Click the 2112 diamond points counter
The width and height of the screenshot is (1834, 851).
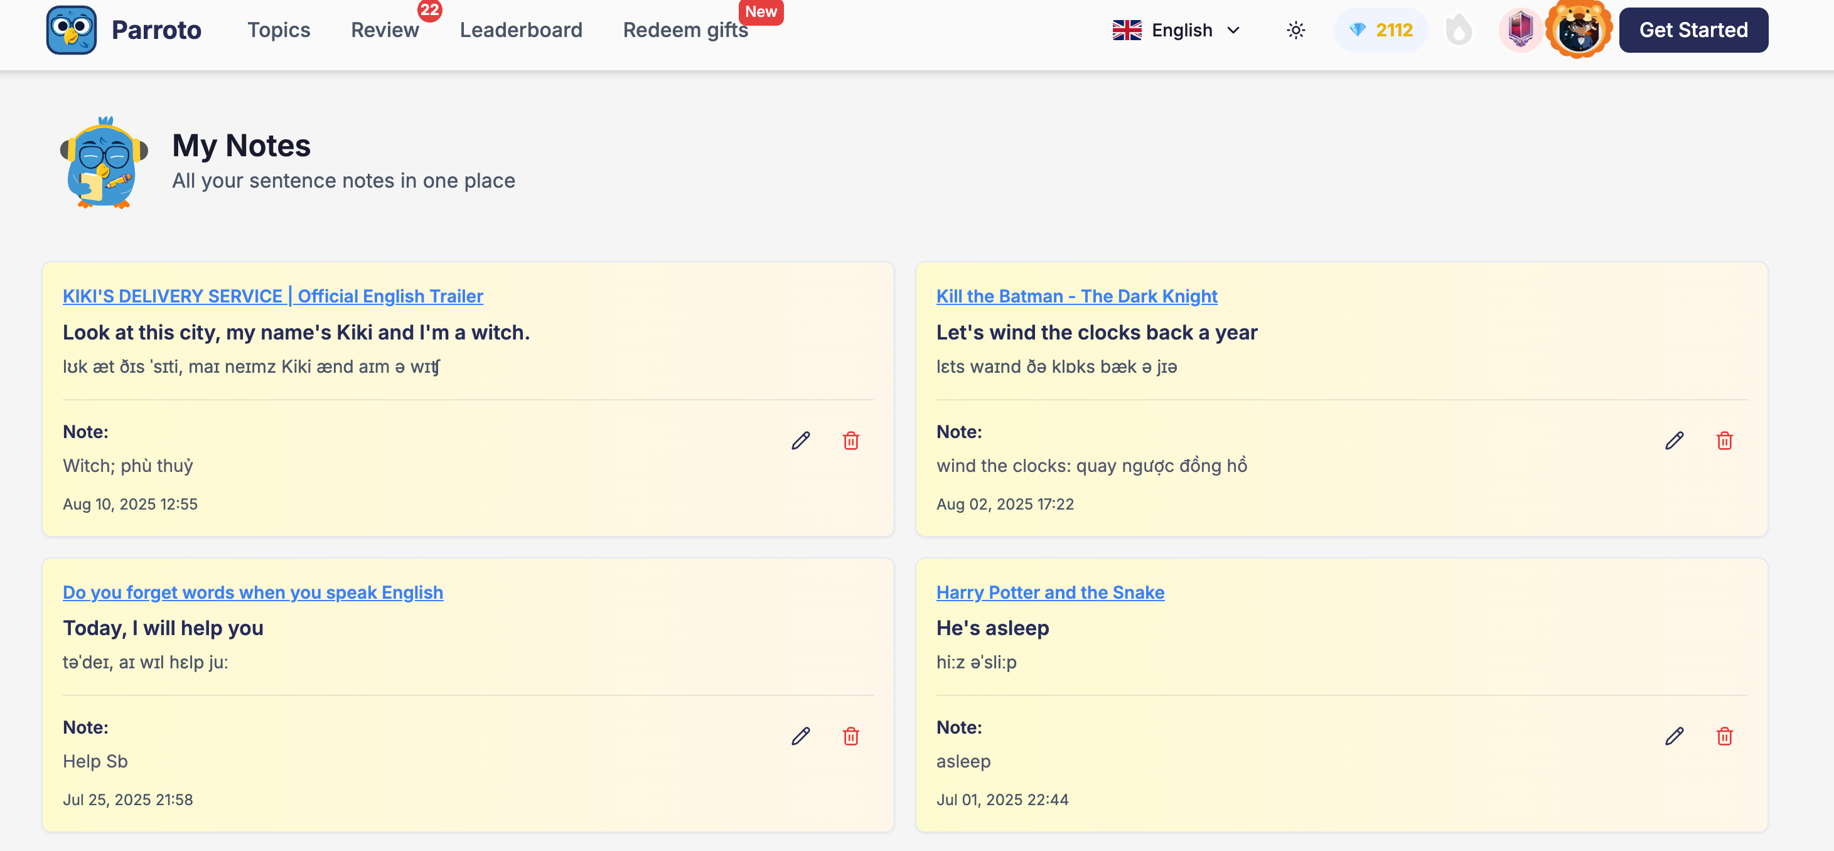(1380, 30)
